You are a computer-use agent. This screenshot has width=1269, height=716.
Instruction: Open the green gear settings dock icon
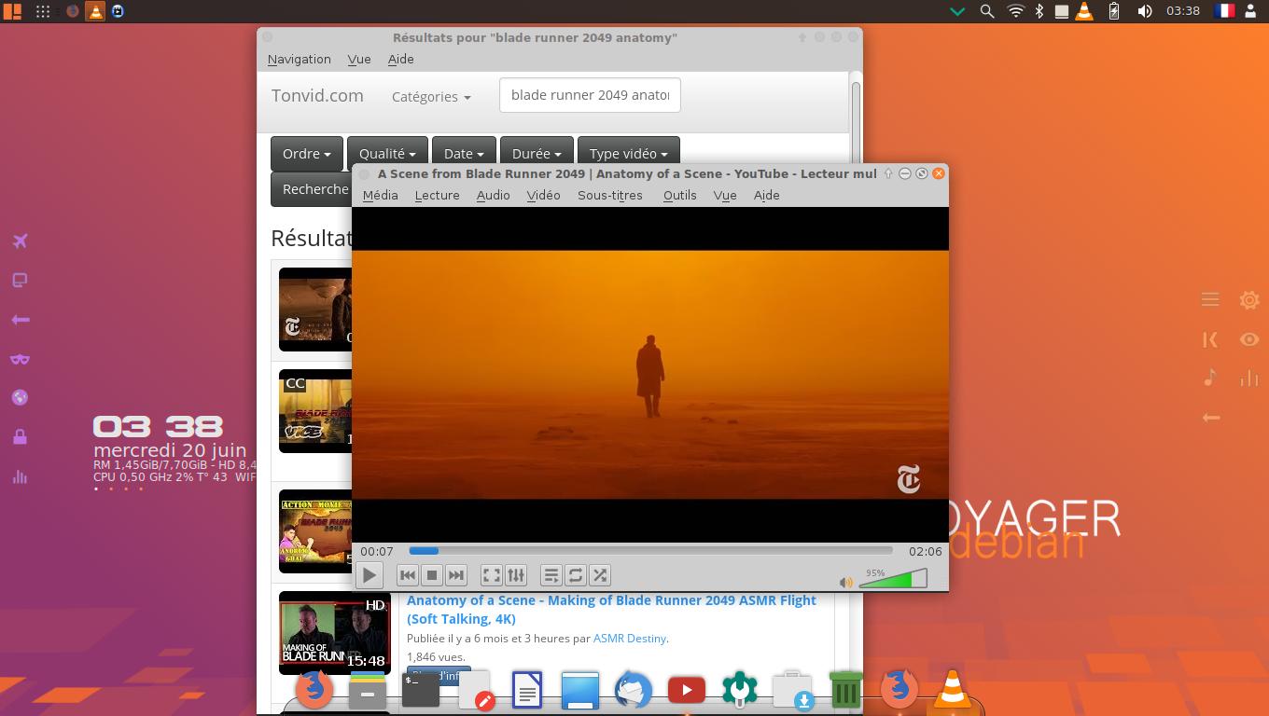point(739,689)
